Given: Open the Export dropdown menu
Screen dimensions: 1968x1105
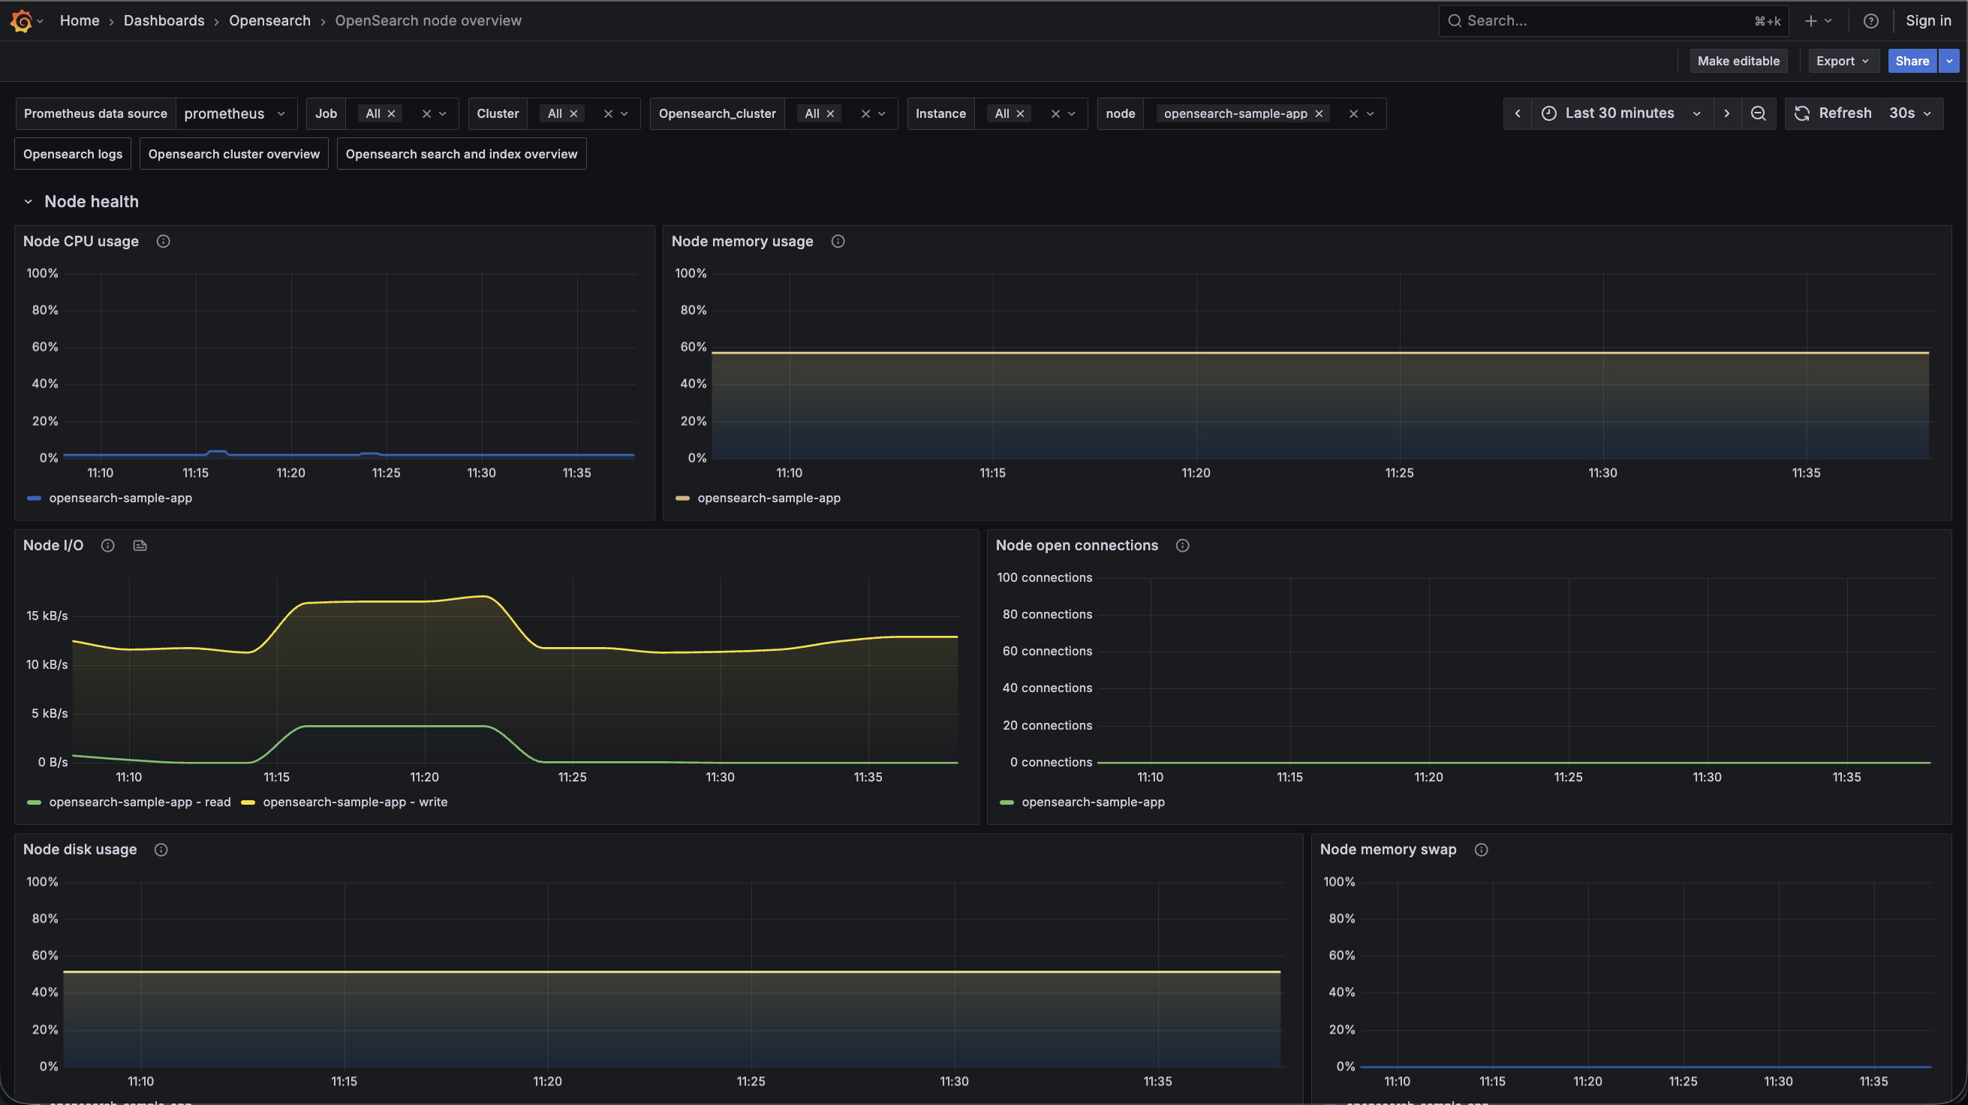Looking at the screenshot, I should [1842, 61].
